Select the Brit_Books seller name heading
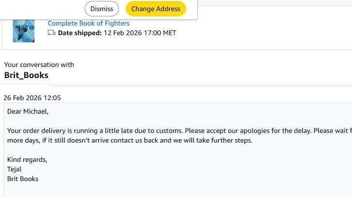Screen dimensions: 352x197 pos(26,75)
